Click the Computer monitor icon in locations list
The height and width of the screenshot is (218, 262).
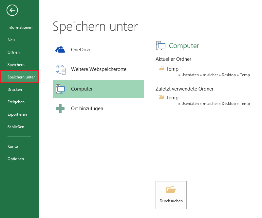61,89
